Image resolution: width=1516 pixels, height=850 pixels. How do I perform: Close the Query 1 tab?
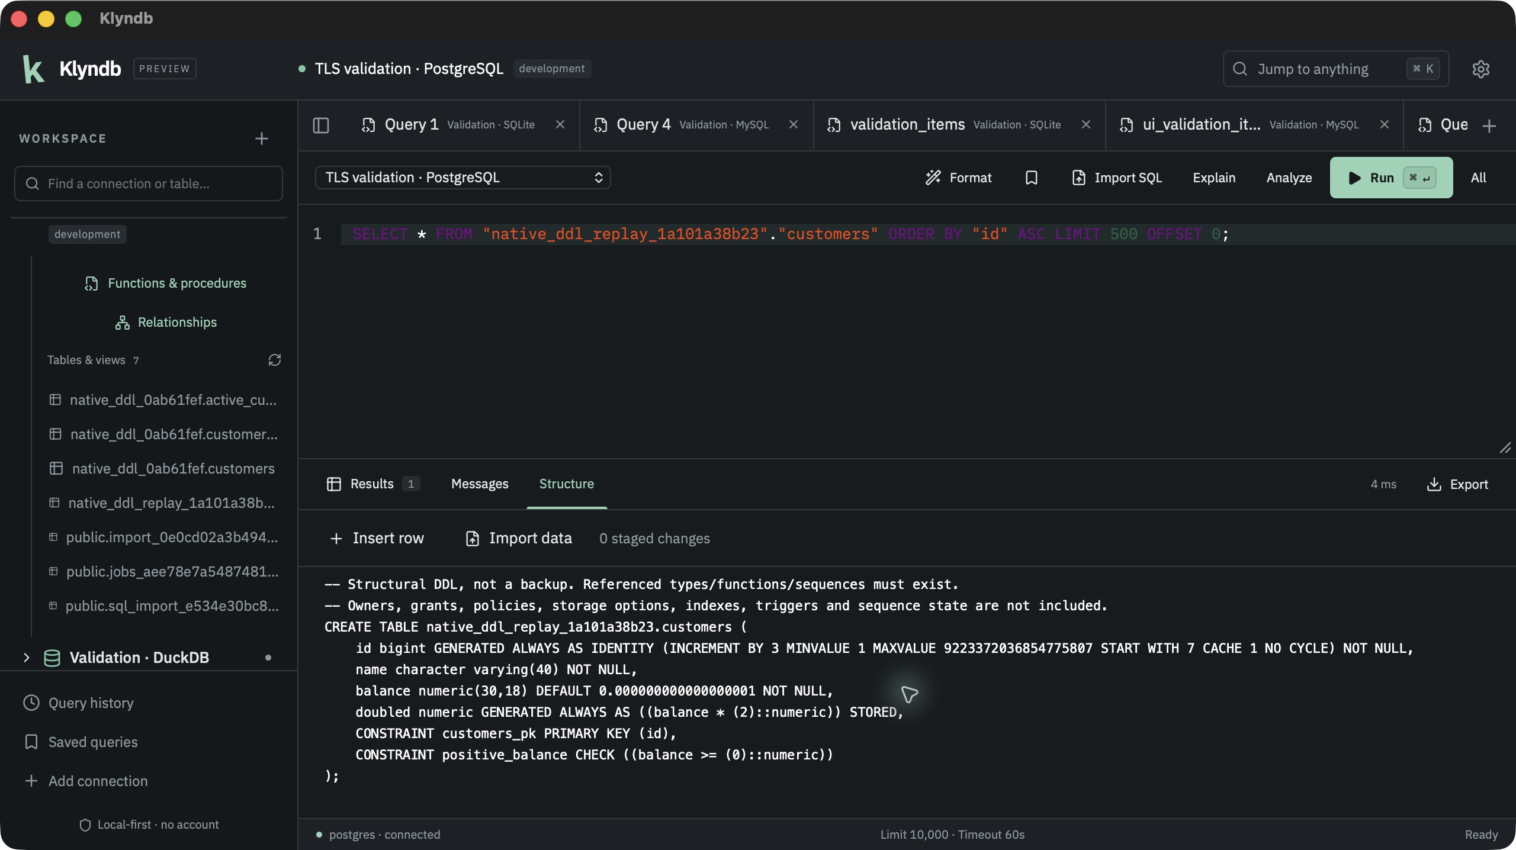coord(560,124)
